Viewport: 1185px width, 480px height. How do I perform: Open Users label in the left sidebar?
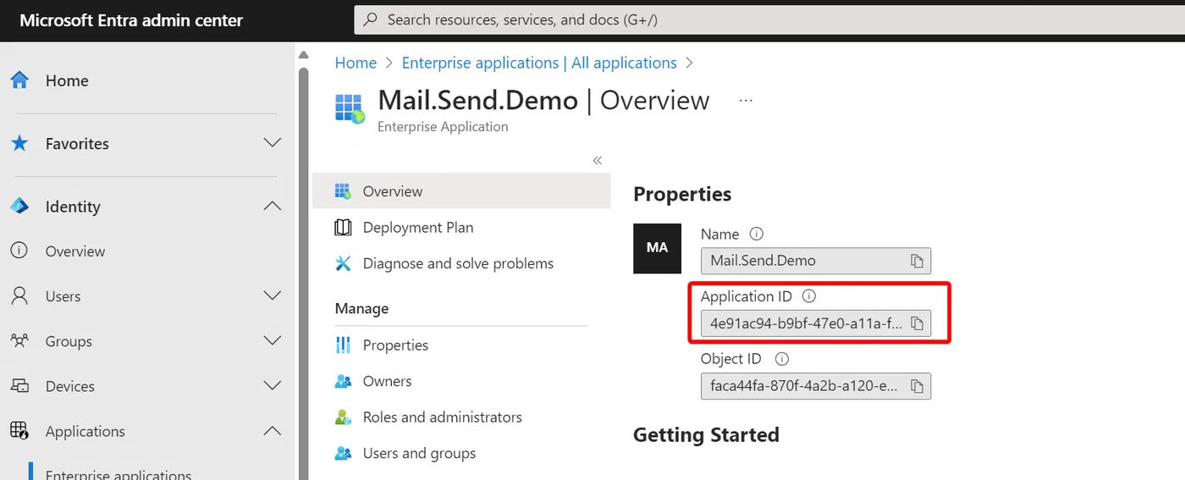[x=63, y=296]
